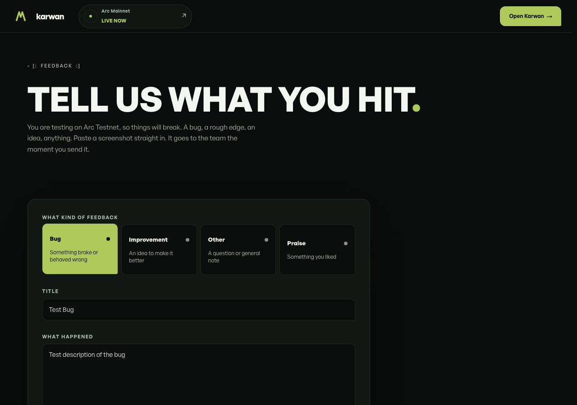Screen dimensions: 577x405
Task: Click the gray dot on the Other card
Action: [x=266, y=240]
